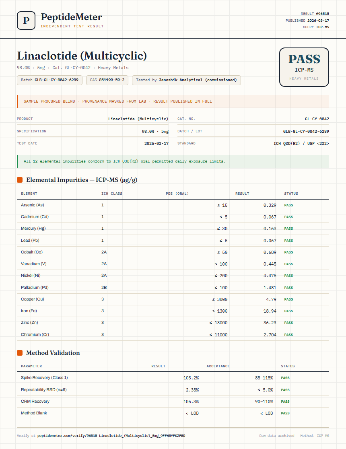Viewport: 346px width, 449px height.
Task: Select the Palladium (Pd) row label
Action: [x=35, y=288]
